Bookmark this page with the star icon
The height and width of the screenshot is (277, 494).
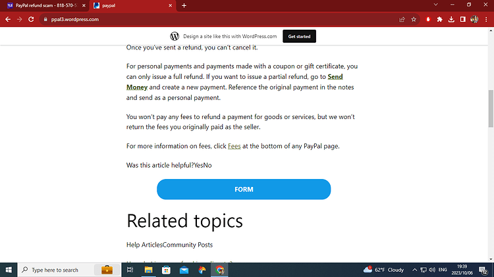[414, 20]
